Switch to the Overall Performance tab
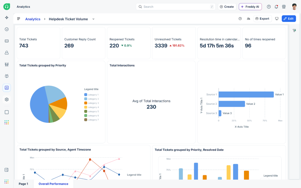 [x=53, y=184]
